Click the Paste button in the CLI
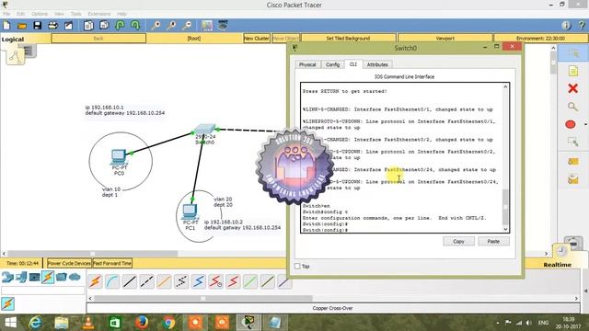589x331 pixels. 493,241
